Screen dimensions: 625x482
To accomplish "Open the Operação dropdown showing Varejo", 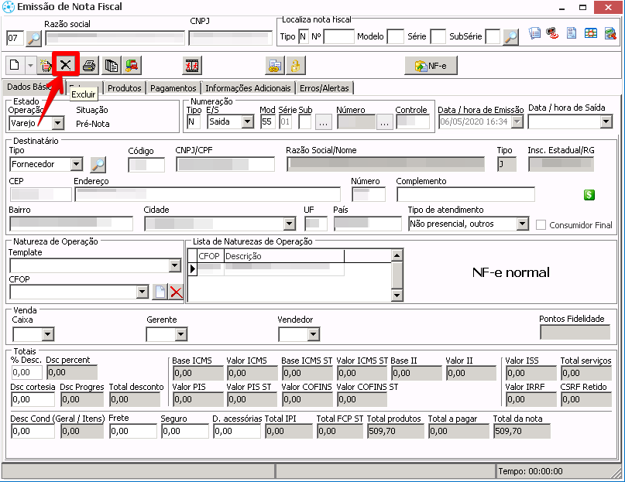I will (58, 123).
